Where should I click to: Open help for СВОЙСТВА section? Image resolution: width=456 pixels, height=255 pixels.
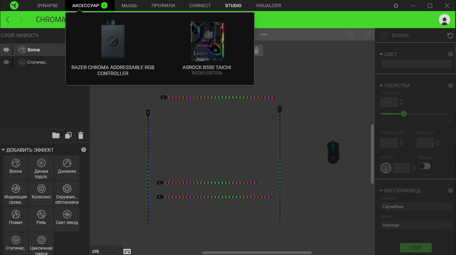[x=450, y=85]
